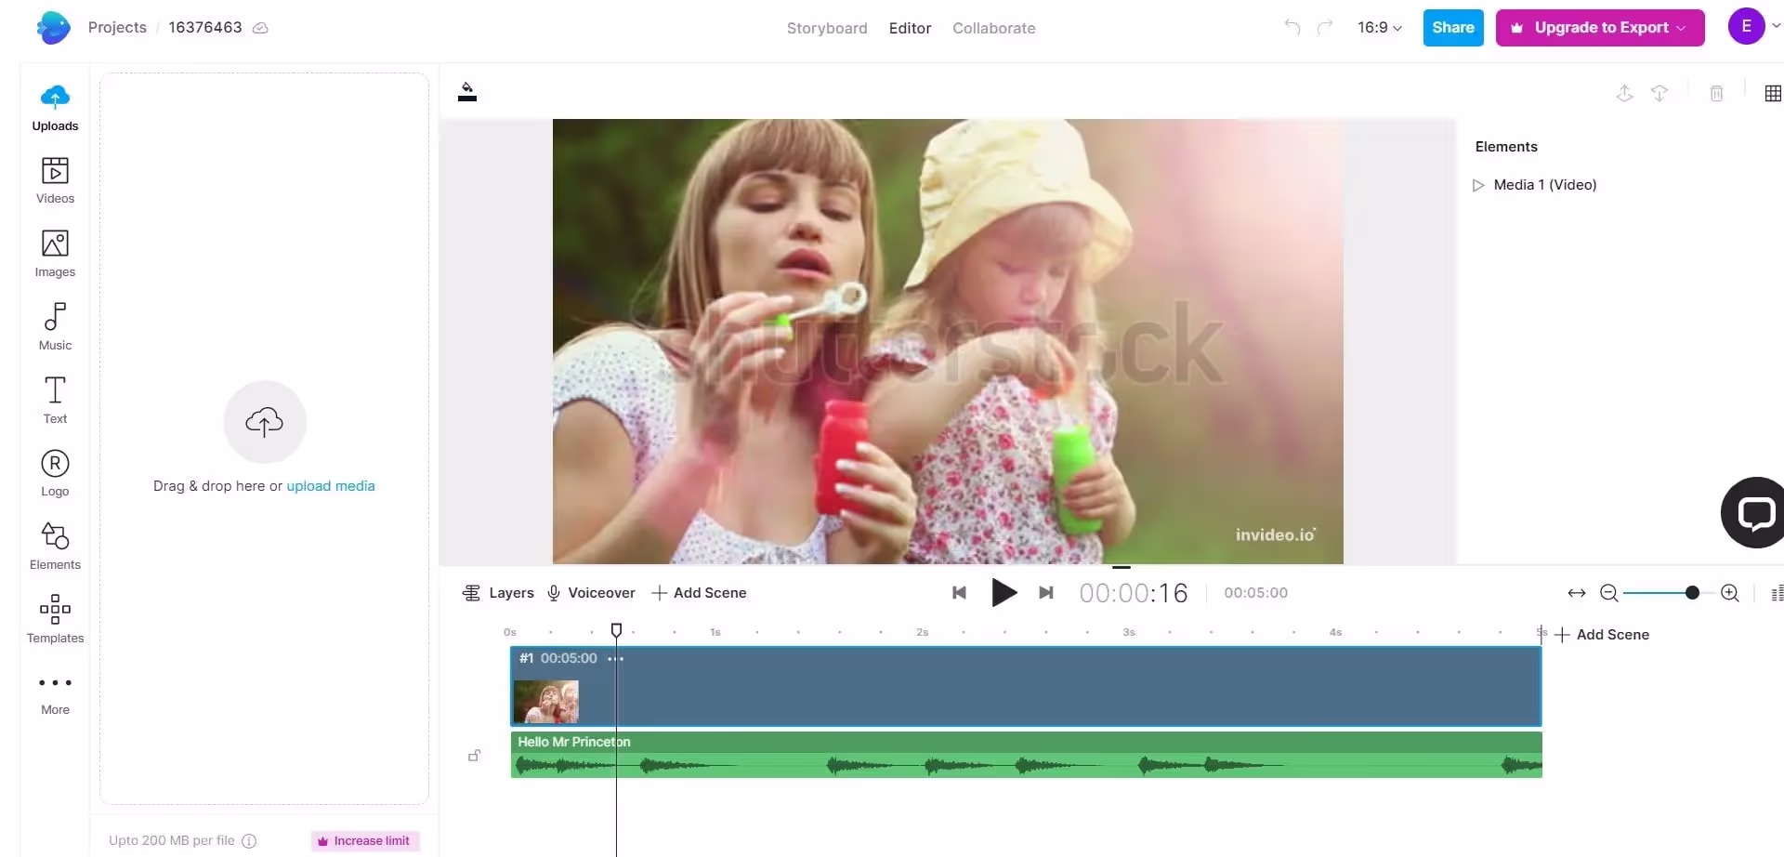Start a Voiceover recording
1784x857 pixels.
(591, 593)
